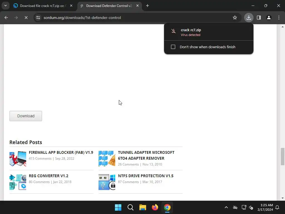Stop loading the page

26,18
